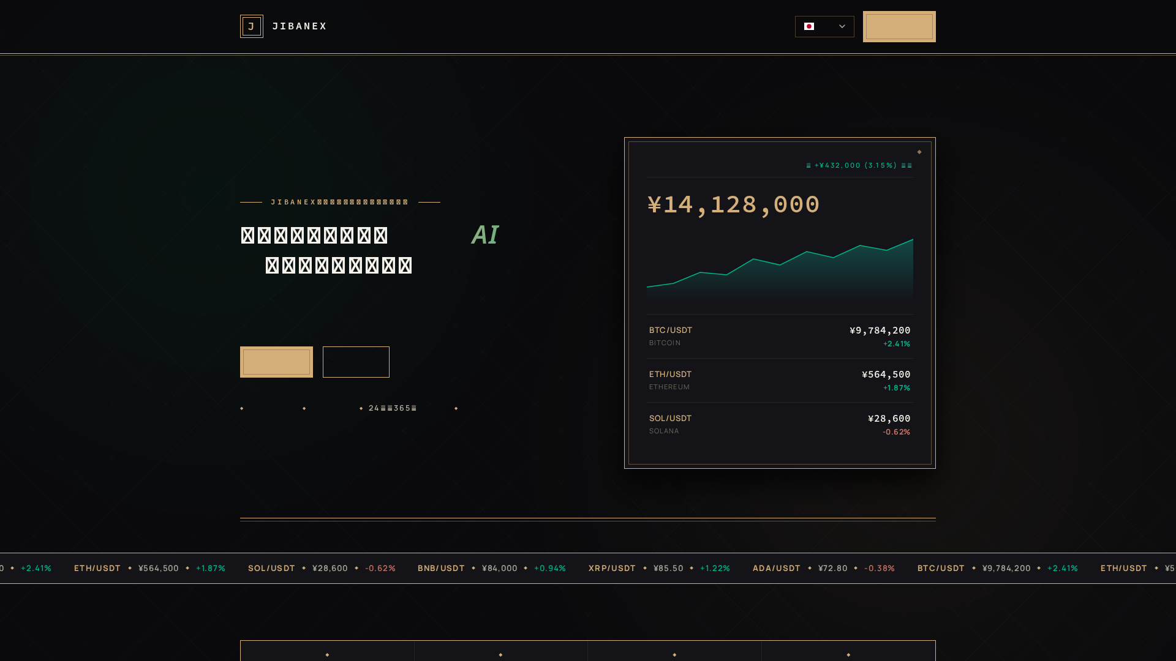
Task: Click BNB/USDT in the scrolling ticker
Action: [441, 568]
